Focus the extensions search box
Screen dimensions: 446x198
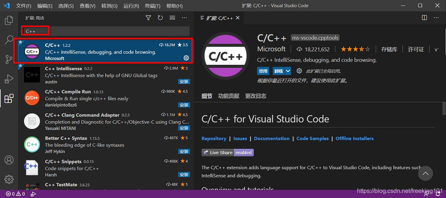click(x=105, y=31)
